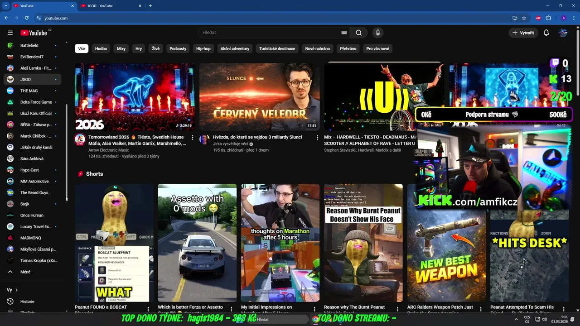
Task: Open the YouTube hamburger guide menu
Action: [10, 33]
